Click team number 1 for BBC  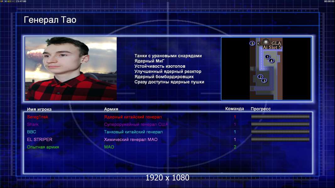(x=235, y=132)
